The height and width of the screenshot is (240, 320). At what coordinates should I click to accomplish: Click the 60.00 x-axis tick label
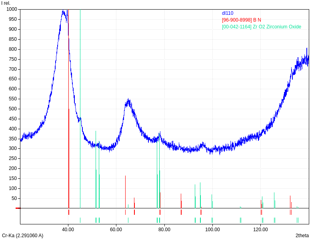[x=116, y=230]
